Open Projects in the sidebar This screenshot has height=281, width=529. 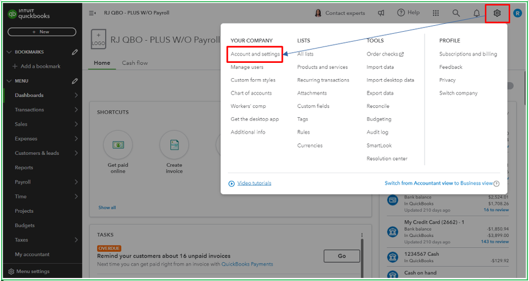pos(24,211)
